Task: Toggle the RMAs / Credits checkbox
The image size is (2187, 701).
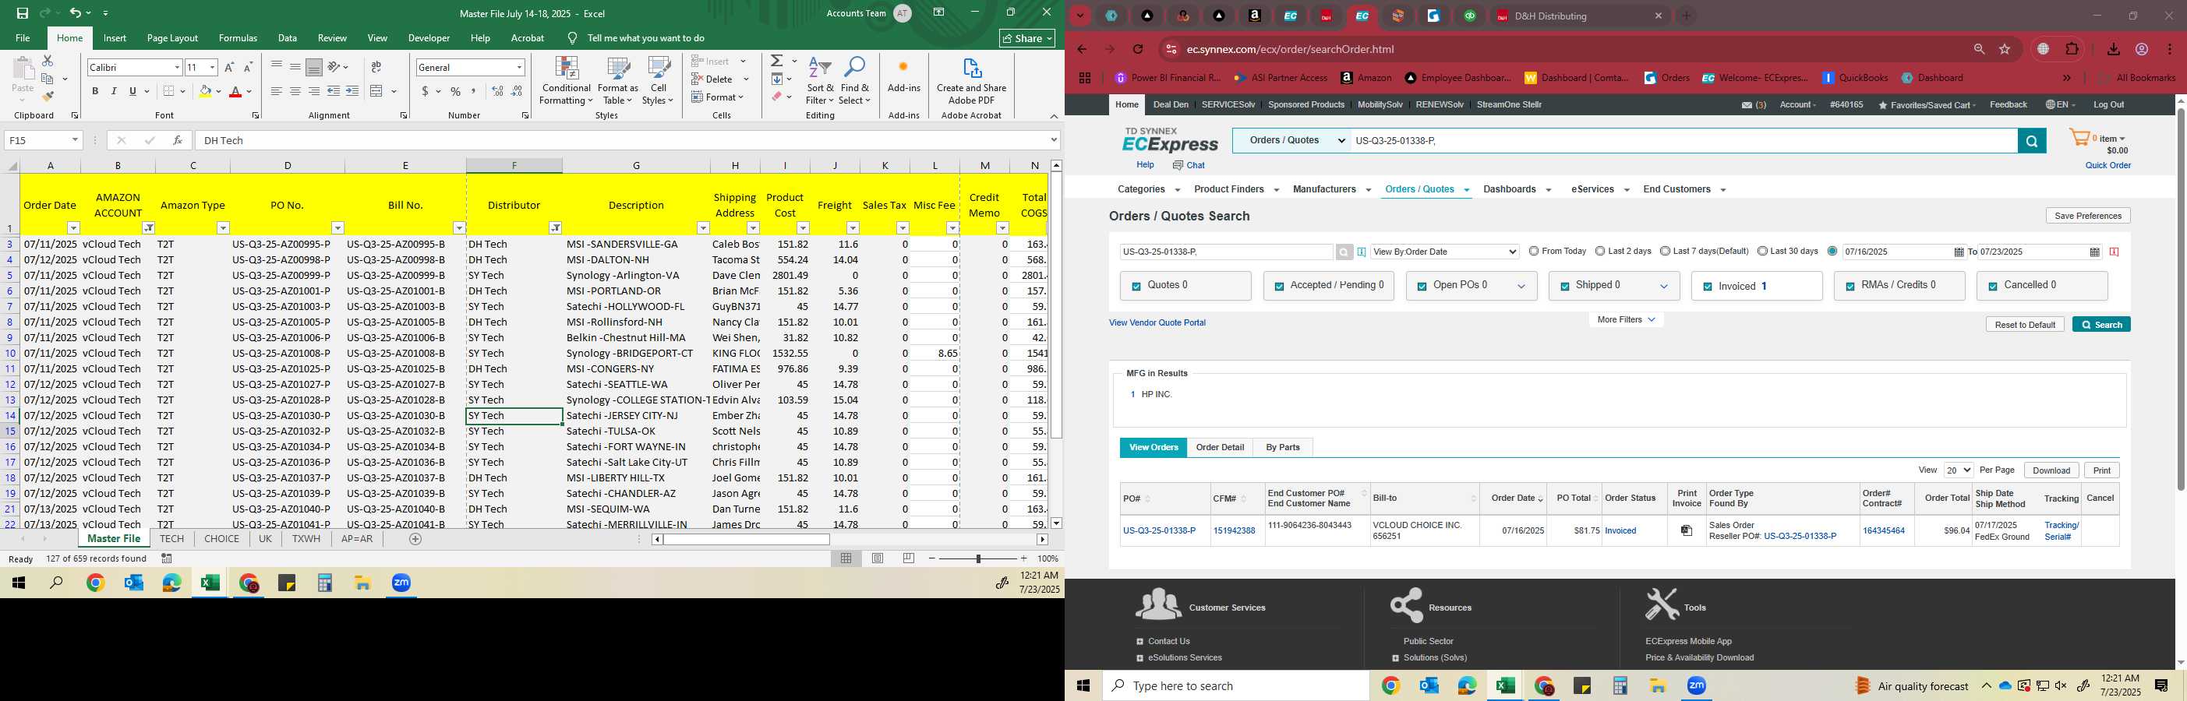Action: (1850, 287)
